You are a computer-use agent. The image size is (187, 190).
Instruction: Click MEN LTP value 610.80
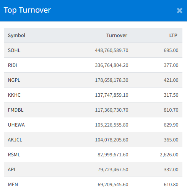171,185
